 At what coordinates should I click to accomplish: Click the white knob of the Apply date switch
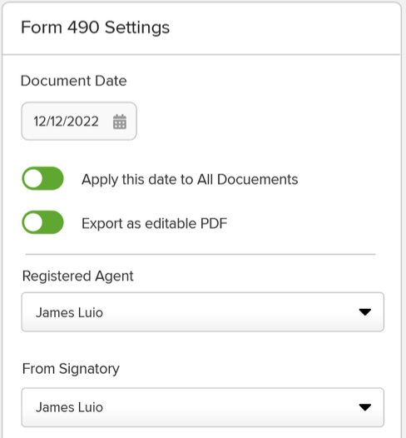[33, 179]
